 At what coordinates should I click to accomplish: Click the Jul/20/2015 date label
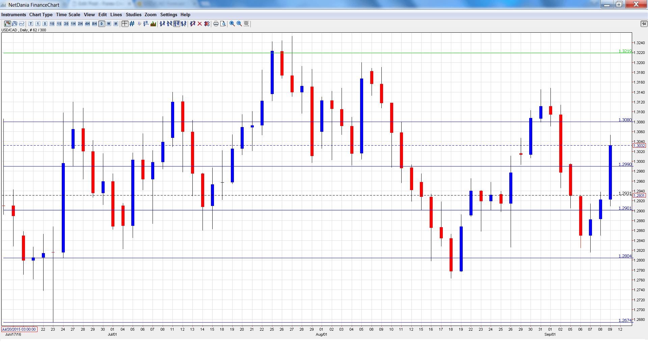coord(19,329)
